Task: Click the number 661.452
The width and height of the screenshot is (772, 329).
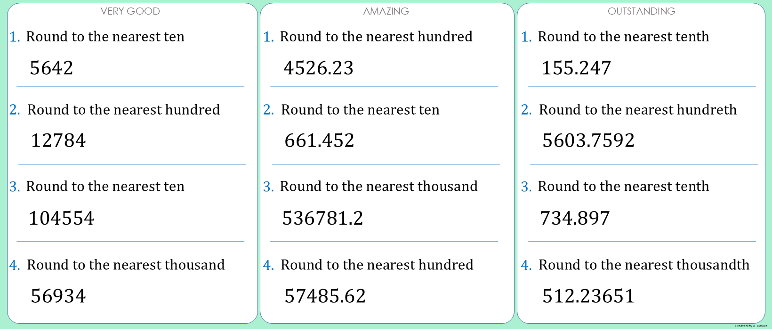Action: point(319,141)
